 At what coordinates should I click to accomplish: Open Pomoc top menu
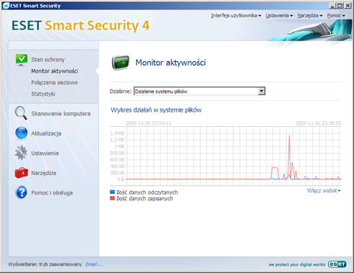tap(336, 16)
